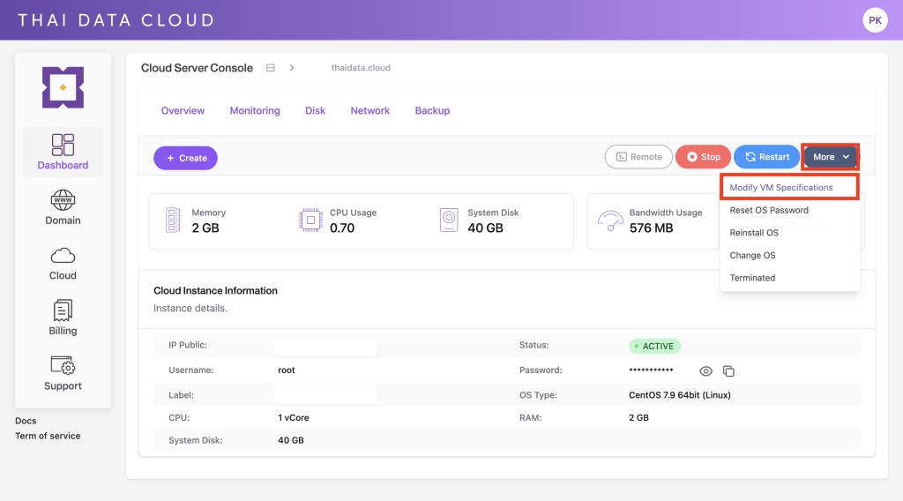Image resolution: width=903 pixels, height=501 pixels.
Task: Choose Reset OS Password from menu
Action: point(769,211)
